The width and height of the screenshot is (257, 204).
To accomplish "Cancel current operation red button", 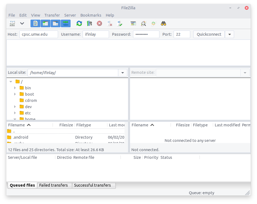I will (x=99, y=23).
